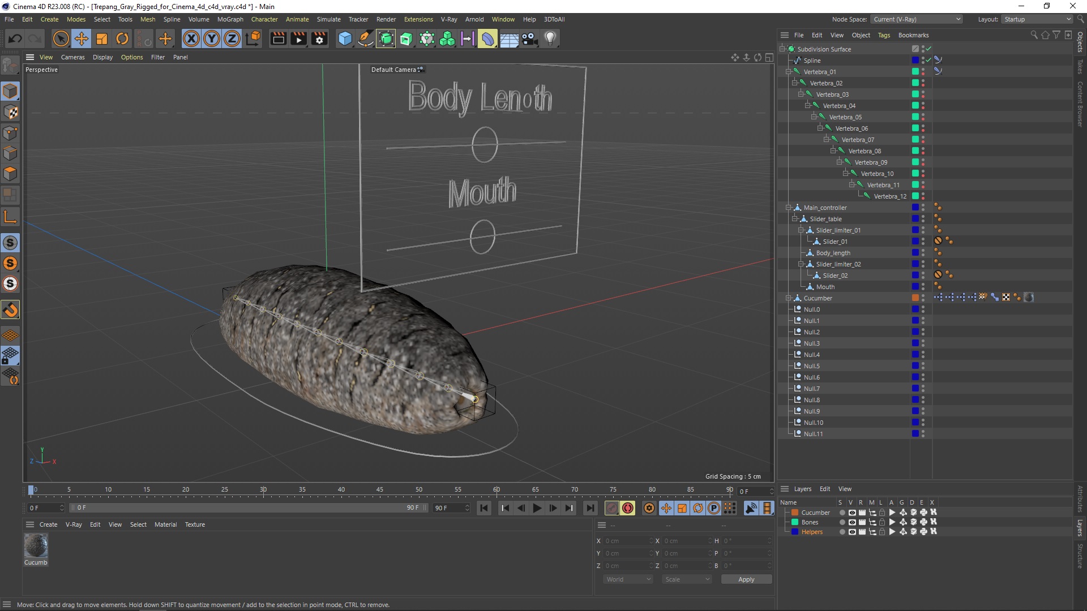The width and height of the screenshot is (1087, 611).
Task: Click the Render View icon
Action: [x=277, y=38]
